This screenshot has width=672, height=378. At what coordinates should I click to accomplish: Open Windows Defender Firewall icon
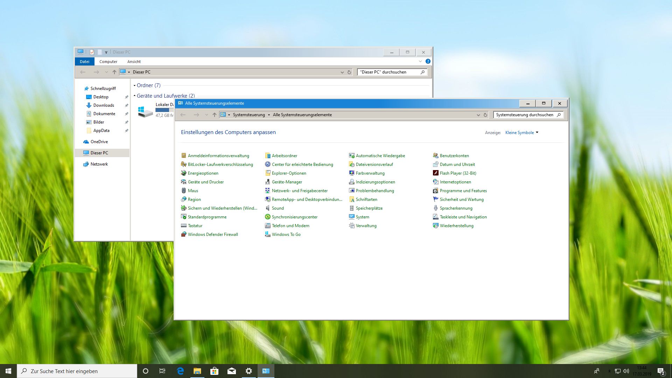click(x=183, y=234)
